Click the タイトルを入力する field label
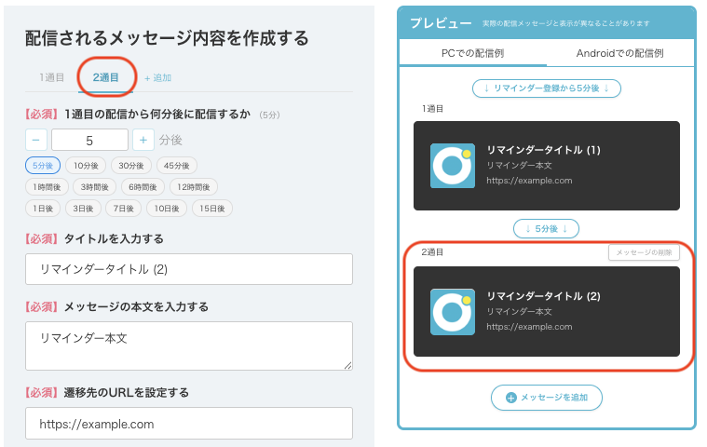This screenshot has width=707, height=447. 114,238
